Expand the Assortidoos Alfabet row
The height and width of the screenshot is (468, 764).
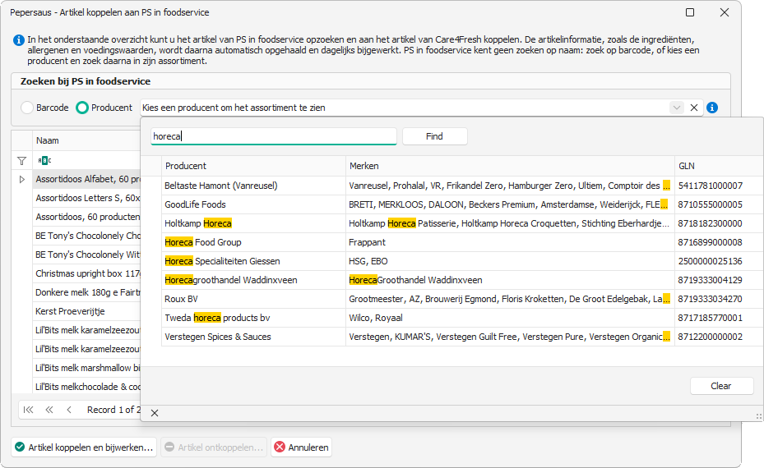coord(22,179)
